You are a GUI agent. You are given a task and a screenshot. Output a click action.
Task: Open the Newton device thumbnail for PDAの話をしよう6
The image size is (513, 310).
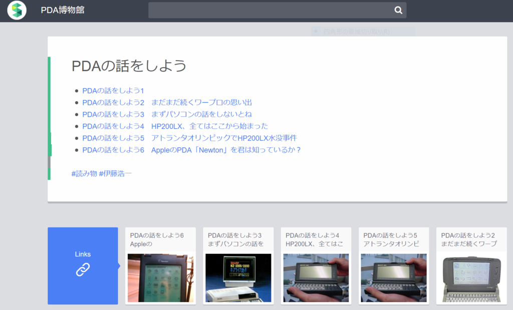(x=160, y=276)
